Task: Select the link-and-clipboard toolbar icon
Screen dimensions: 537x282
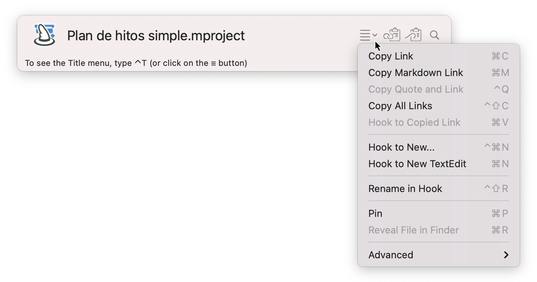Action: point(392,35)
